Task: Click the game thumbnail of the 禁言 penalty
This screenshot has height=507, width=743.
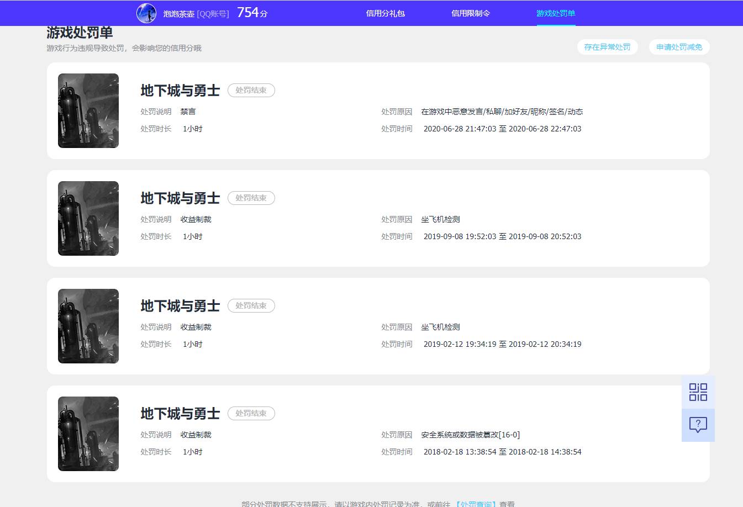Action: pyautogui.click(x=88, y=110)
